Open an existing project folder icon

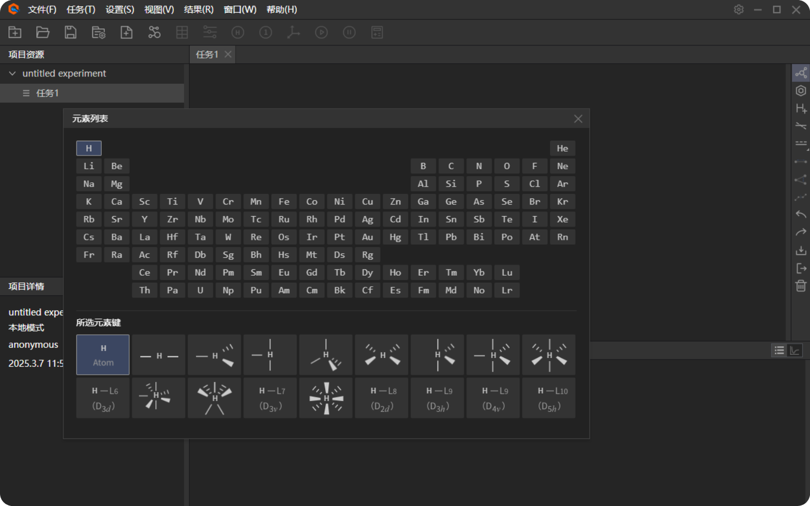(x=43, y=33)
